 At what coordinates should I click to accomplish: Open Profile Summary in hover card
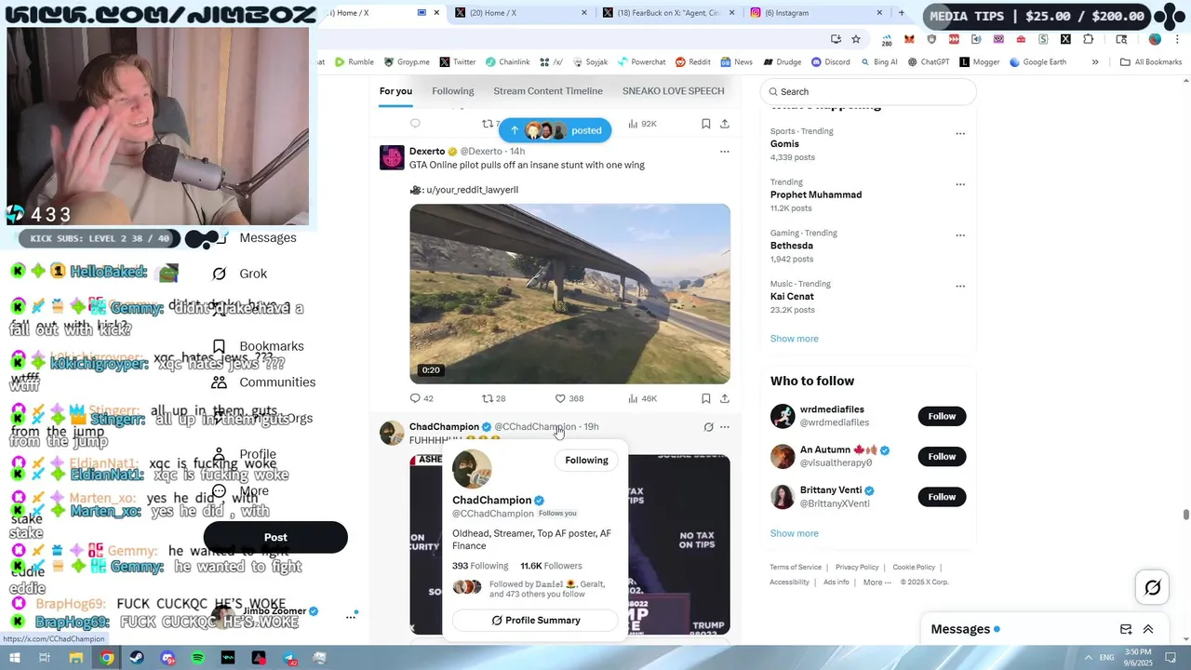pos(535,620)
